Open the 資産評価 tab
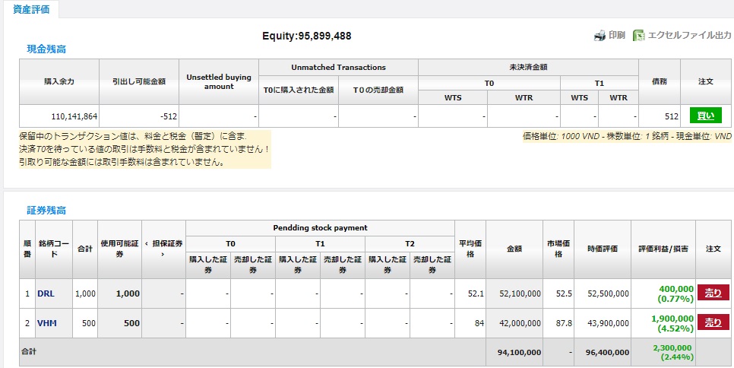This screenshot has height=368, width=734. coord(32,9)
